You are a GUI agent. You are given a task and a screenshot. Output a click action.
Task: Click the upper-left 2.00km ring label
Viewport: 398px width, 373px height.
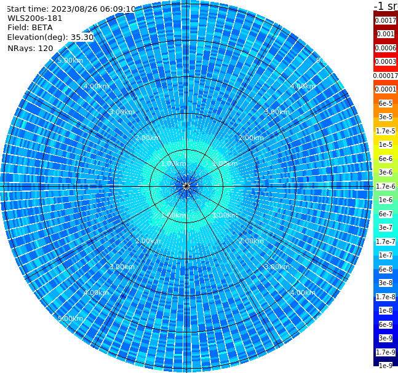(148, 138)
